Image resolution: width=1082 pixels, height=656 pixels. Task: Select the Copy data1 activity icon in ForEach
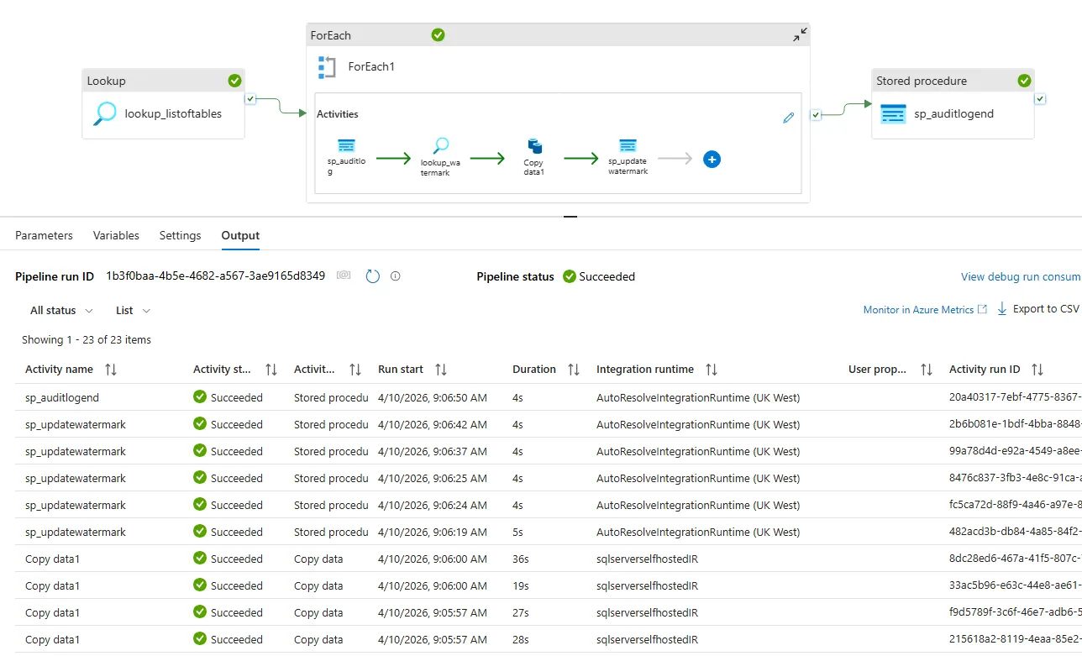pos(534,146)
